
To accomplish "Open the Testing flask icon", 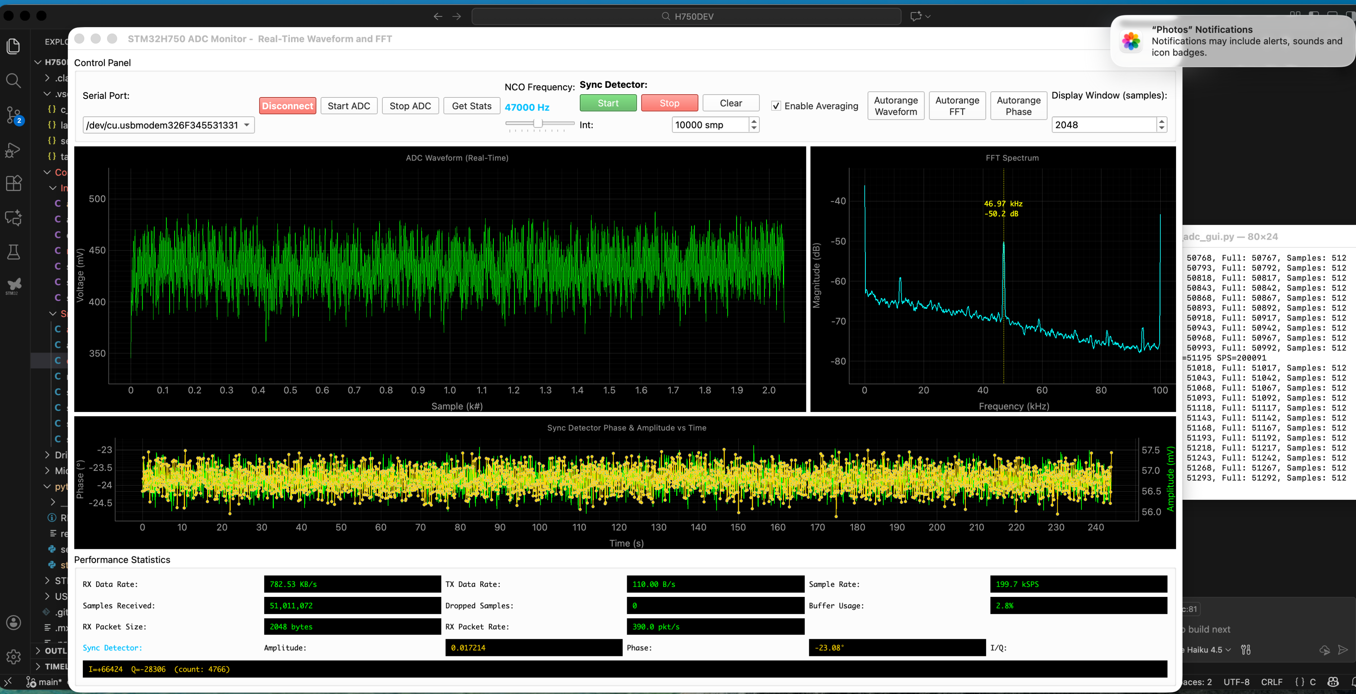I will pos(14,252).
